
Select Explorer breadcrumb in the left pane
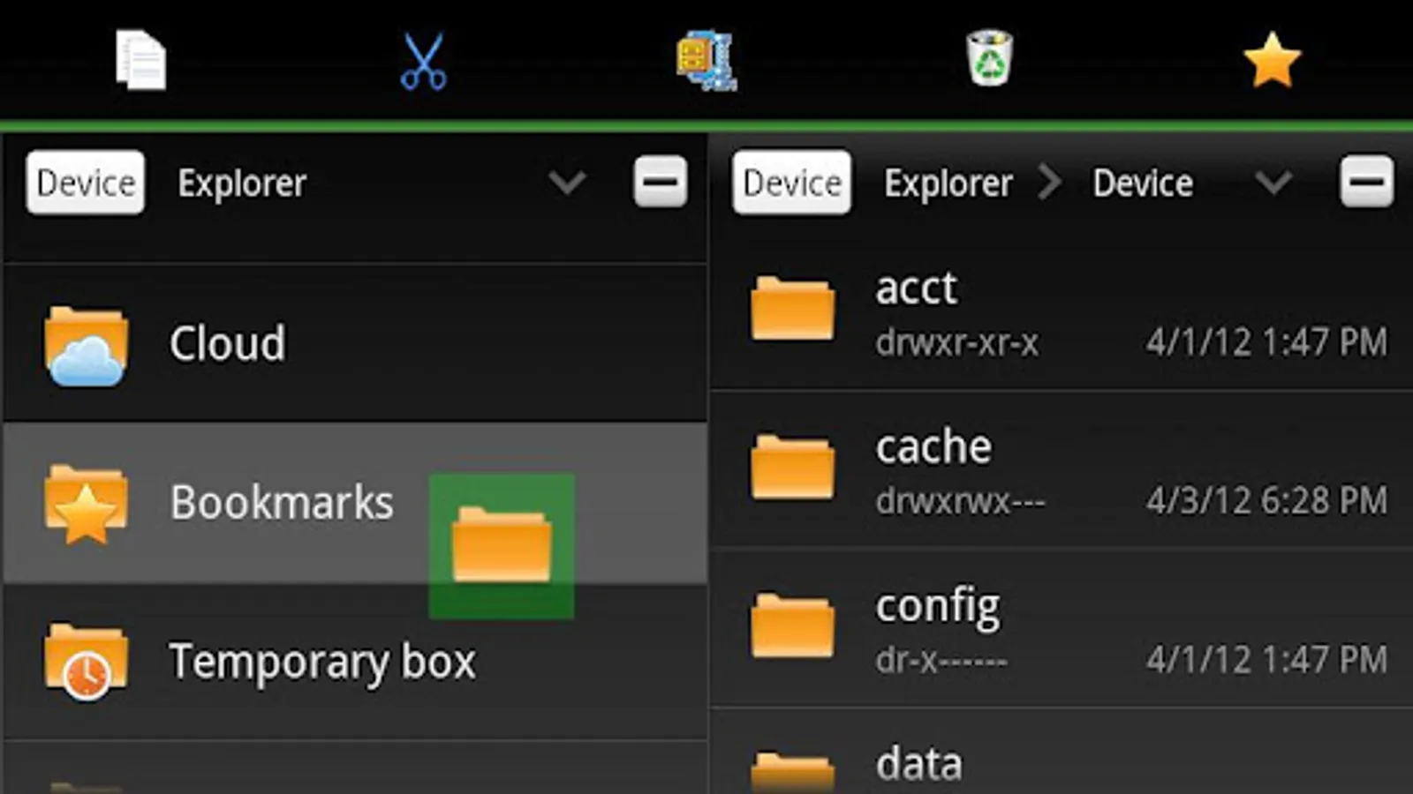tap(242, 184)
